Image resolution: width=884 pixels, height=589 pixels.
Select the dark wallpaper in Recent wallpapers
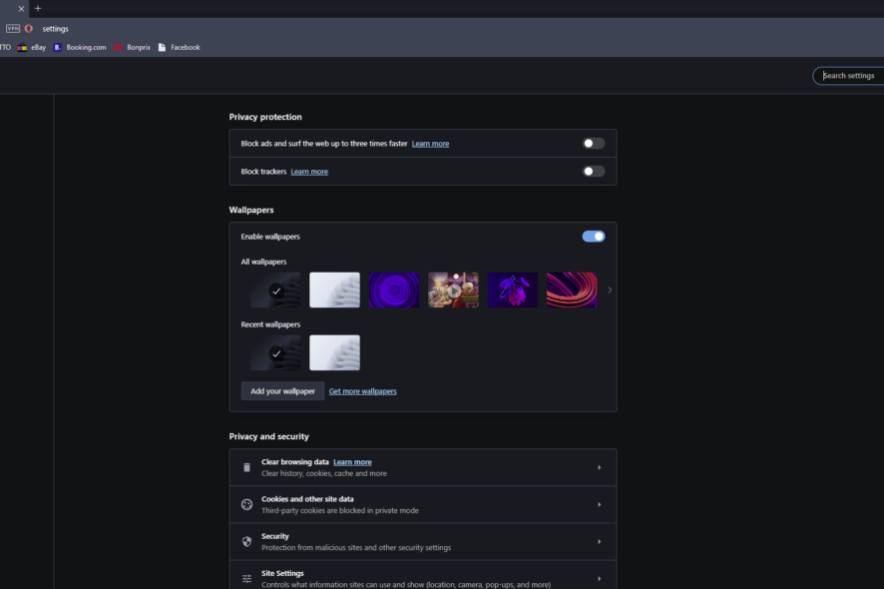pyautogui.click(x=275, y=352)
